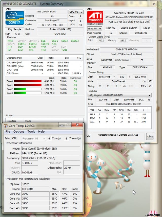Close the HWiNFO32 System Summary window
Viewport: 162px width, 217px height.
click(x=154, y=4)
